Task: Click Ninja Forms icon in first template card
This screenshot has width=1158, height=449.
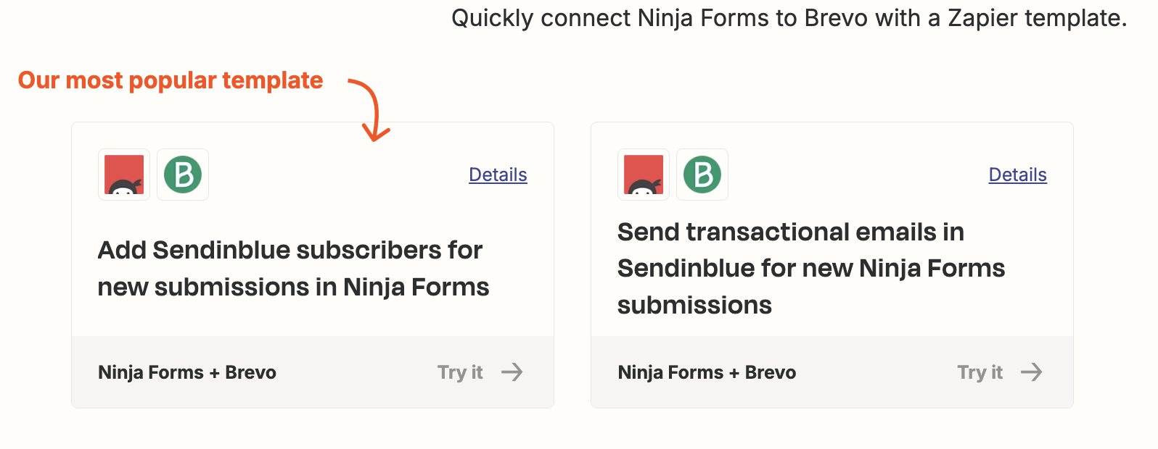Action: point(124,175)
